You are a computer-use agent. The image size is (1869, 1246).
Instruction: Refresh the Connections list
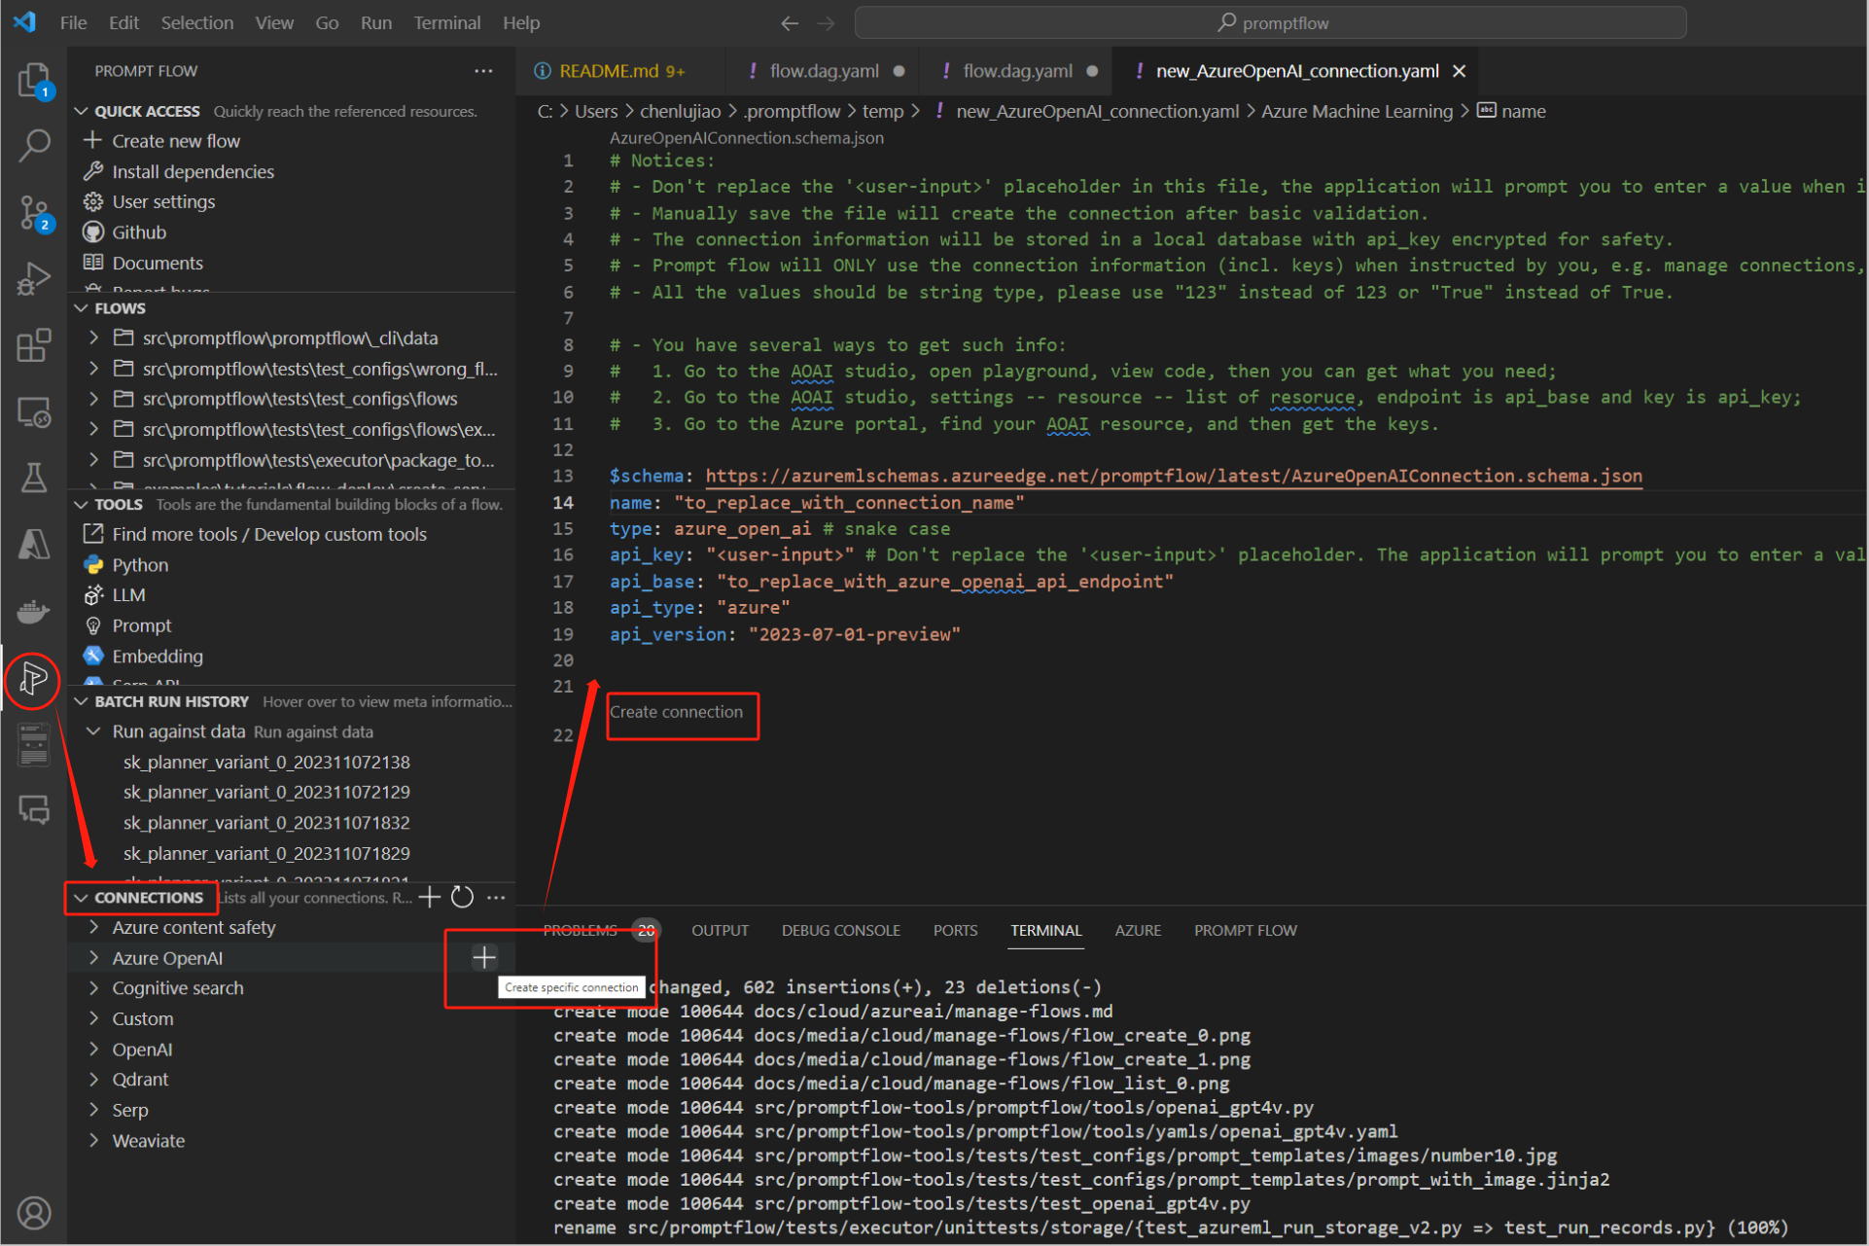tap(463, 897)
